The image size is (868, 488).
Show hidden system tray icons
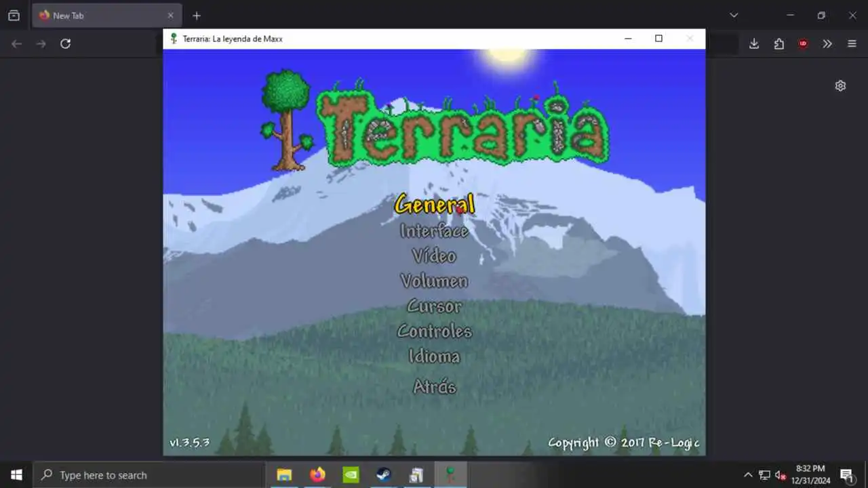click(748, 475)
